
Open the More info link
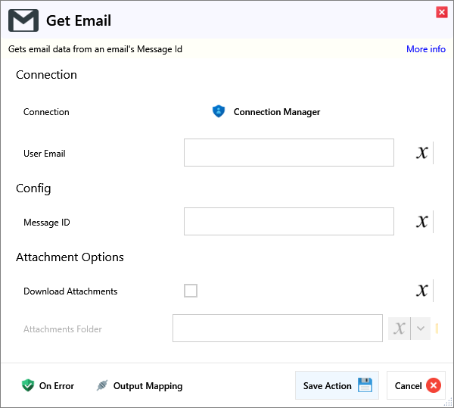[425, 49]
